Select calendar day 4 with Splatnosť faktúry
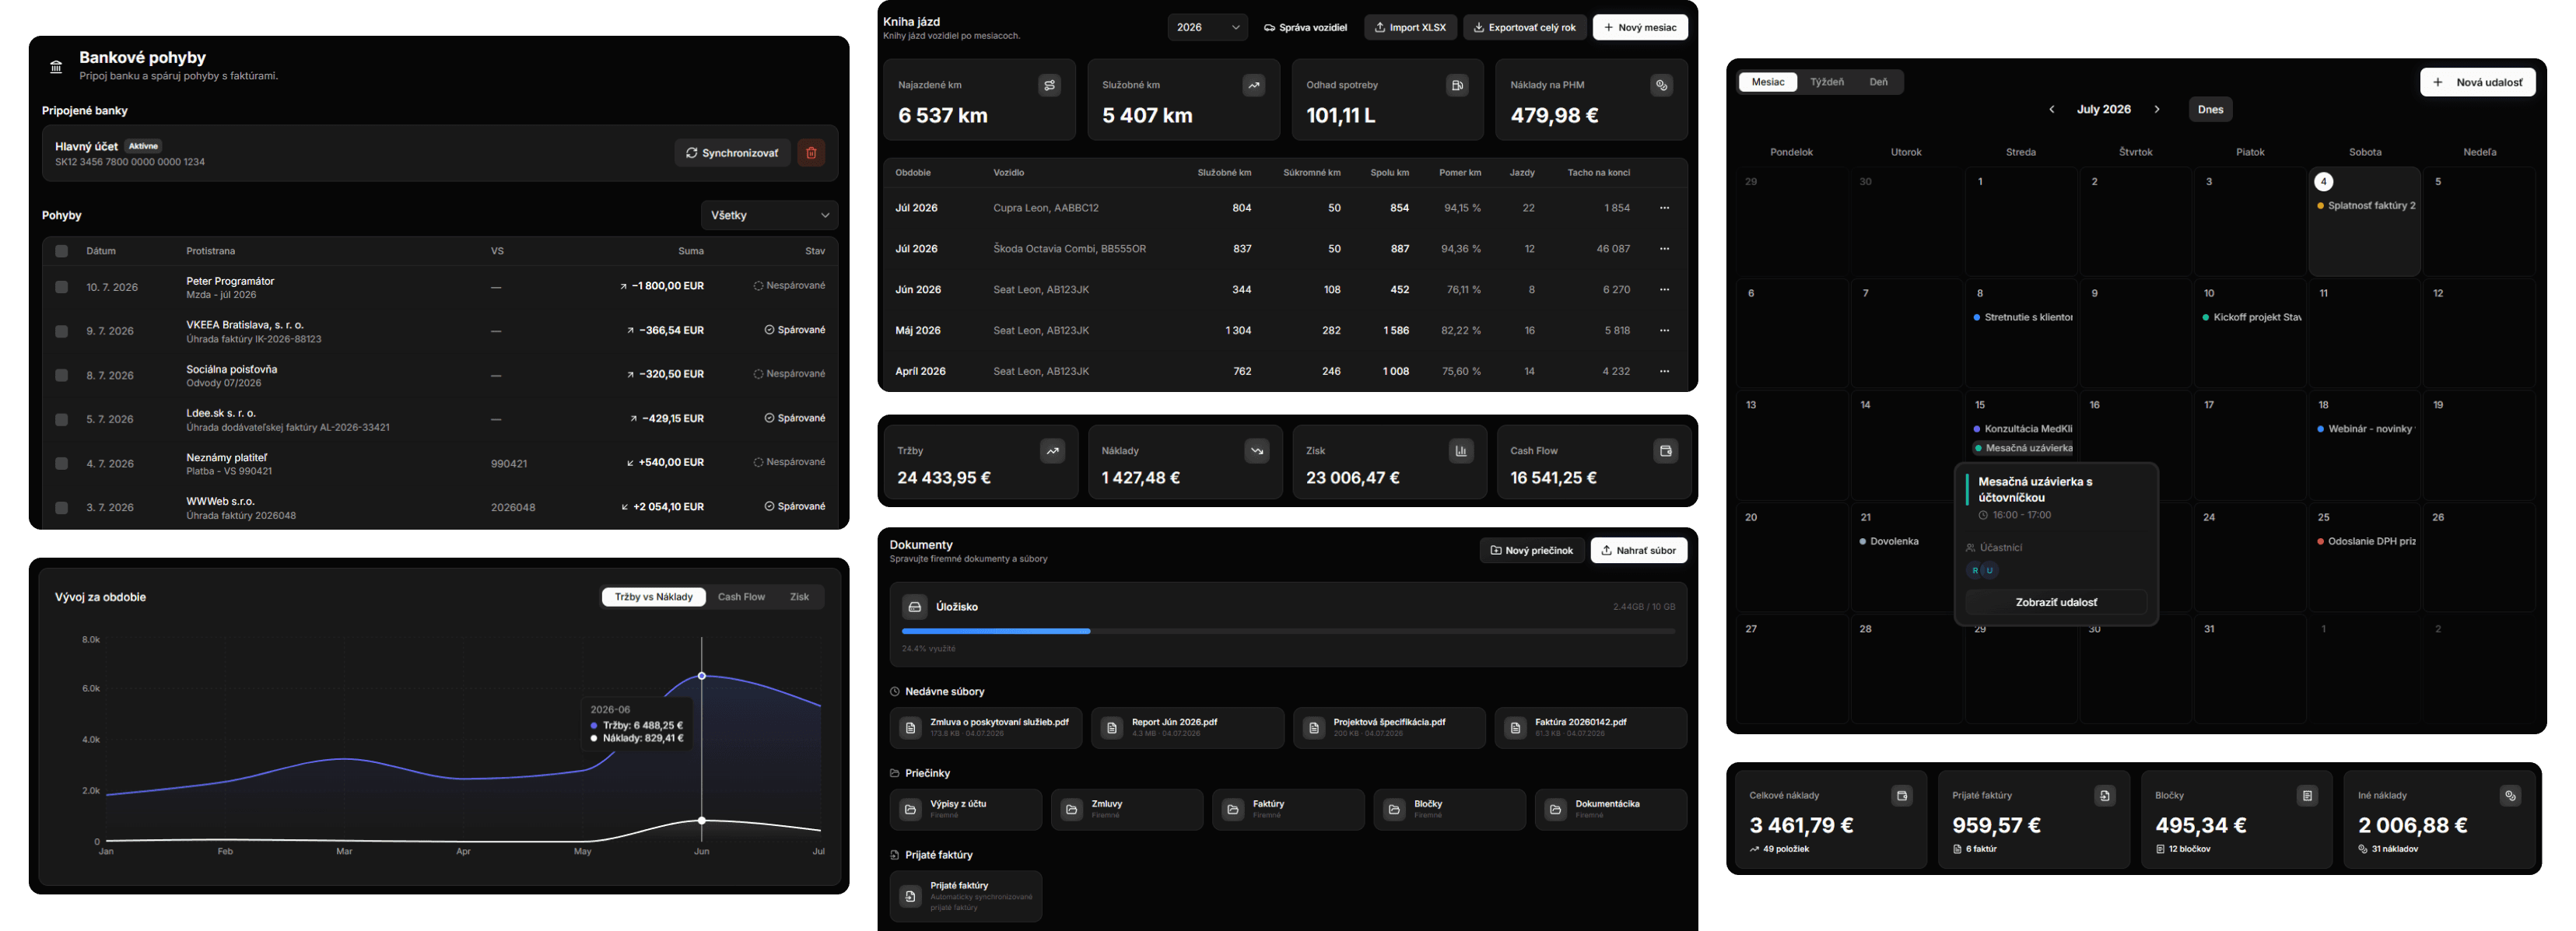 [x=2364, y=221]
